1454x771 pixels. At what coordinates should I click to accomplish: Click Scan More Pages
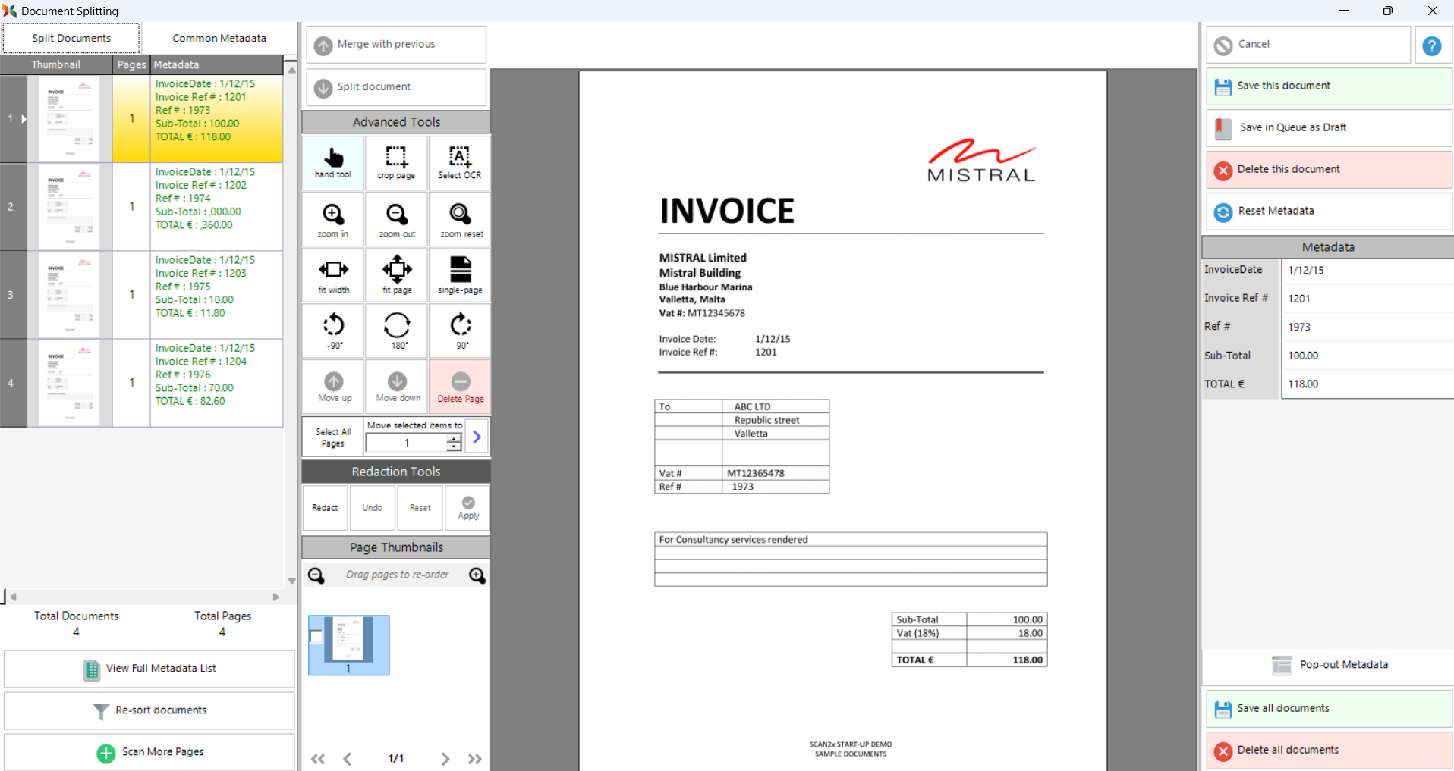pyautogui.click(x=149, y=752)
